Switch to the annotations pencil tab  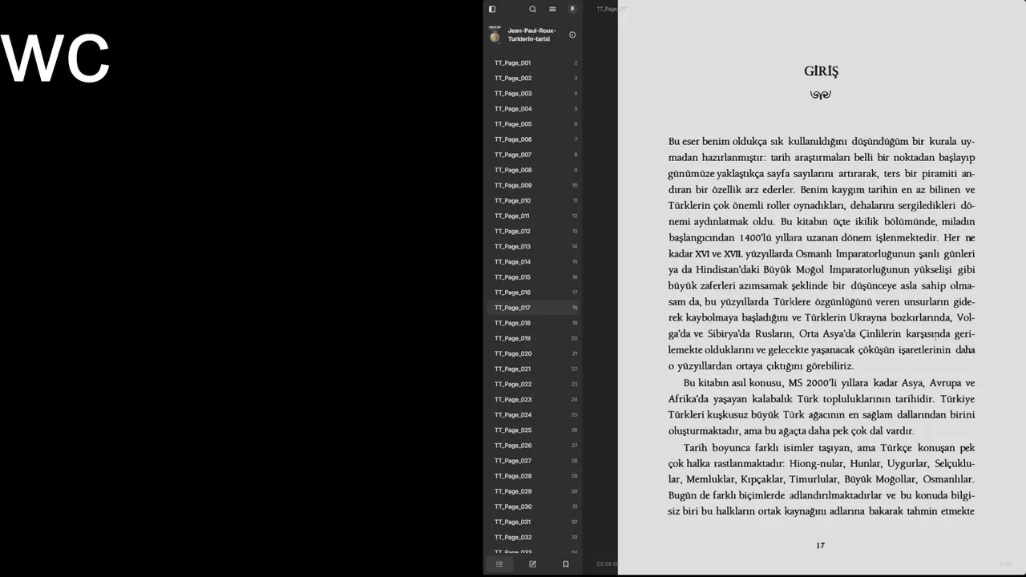[532, 564]
